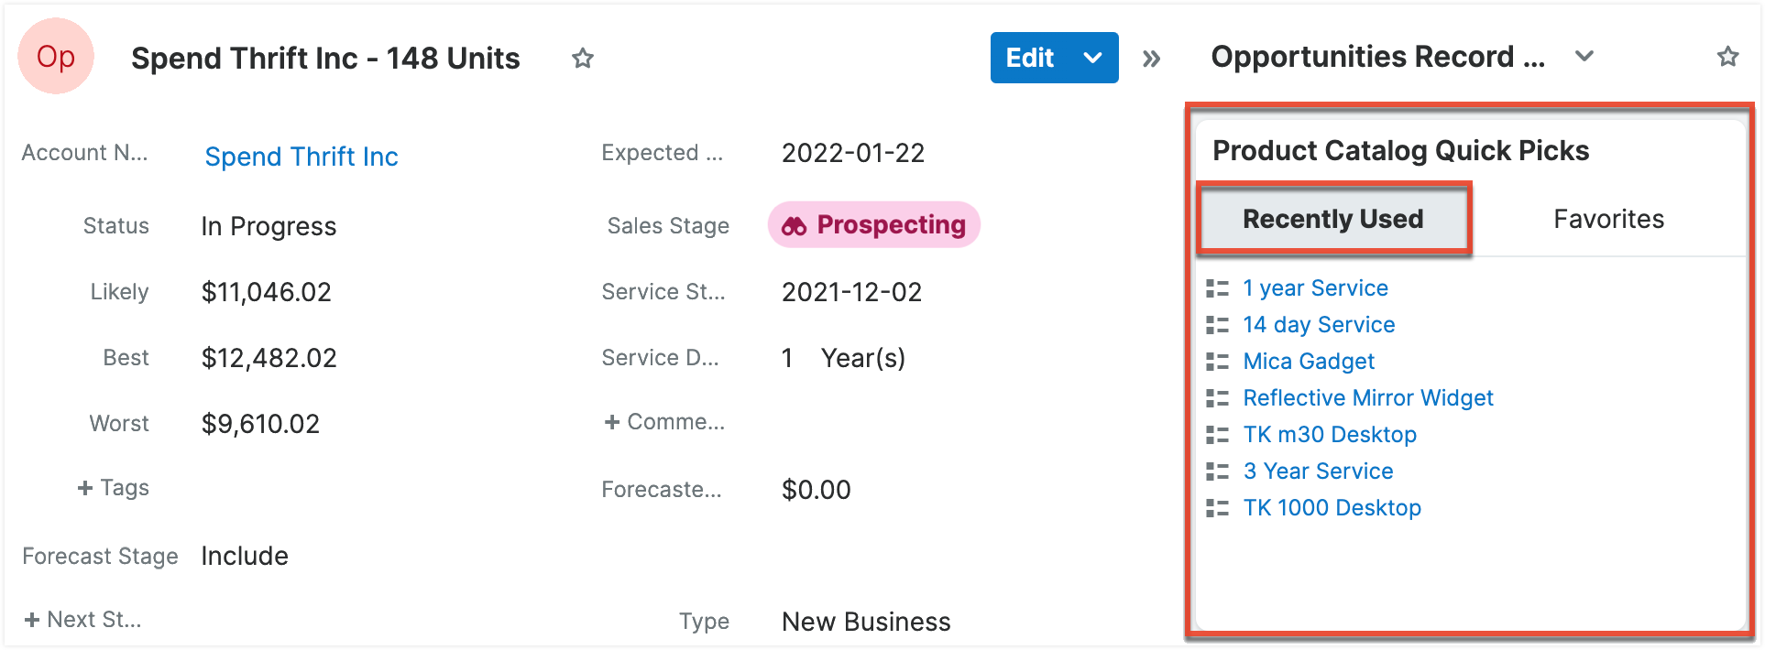Screen dimensions: 1765x650
Task: Click the list icon beside TK m30 Desktop
Action: click(x=1217, y=435)
